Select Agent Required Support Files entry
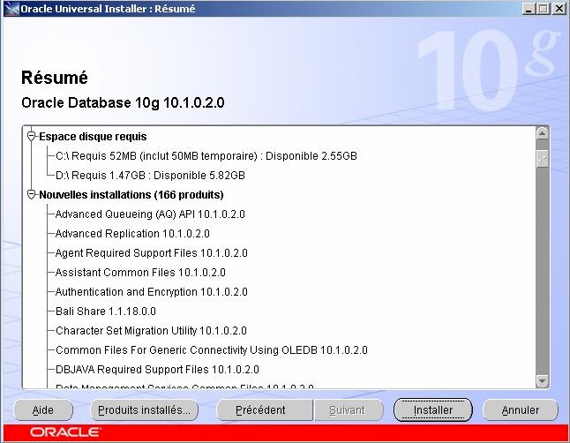 point(151,253)
